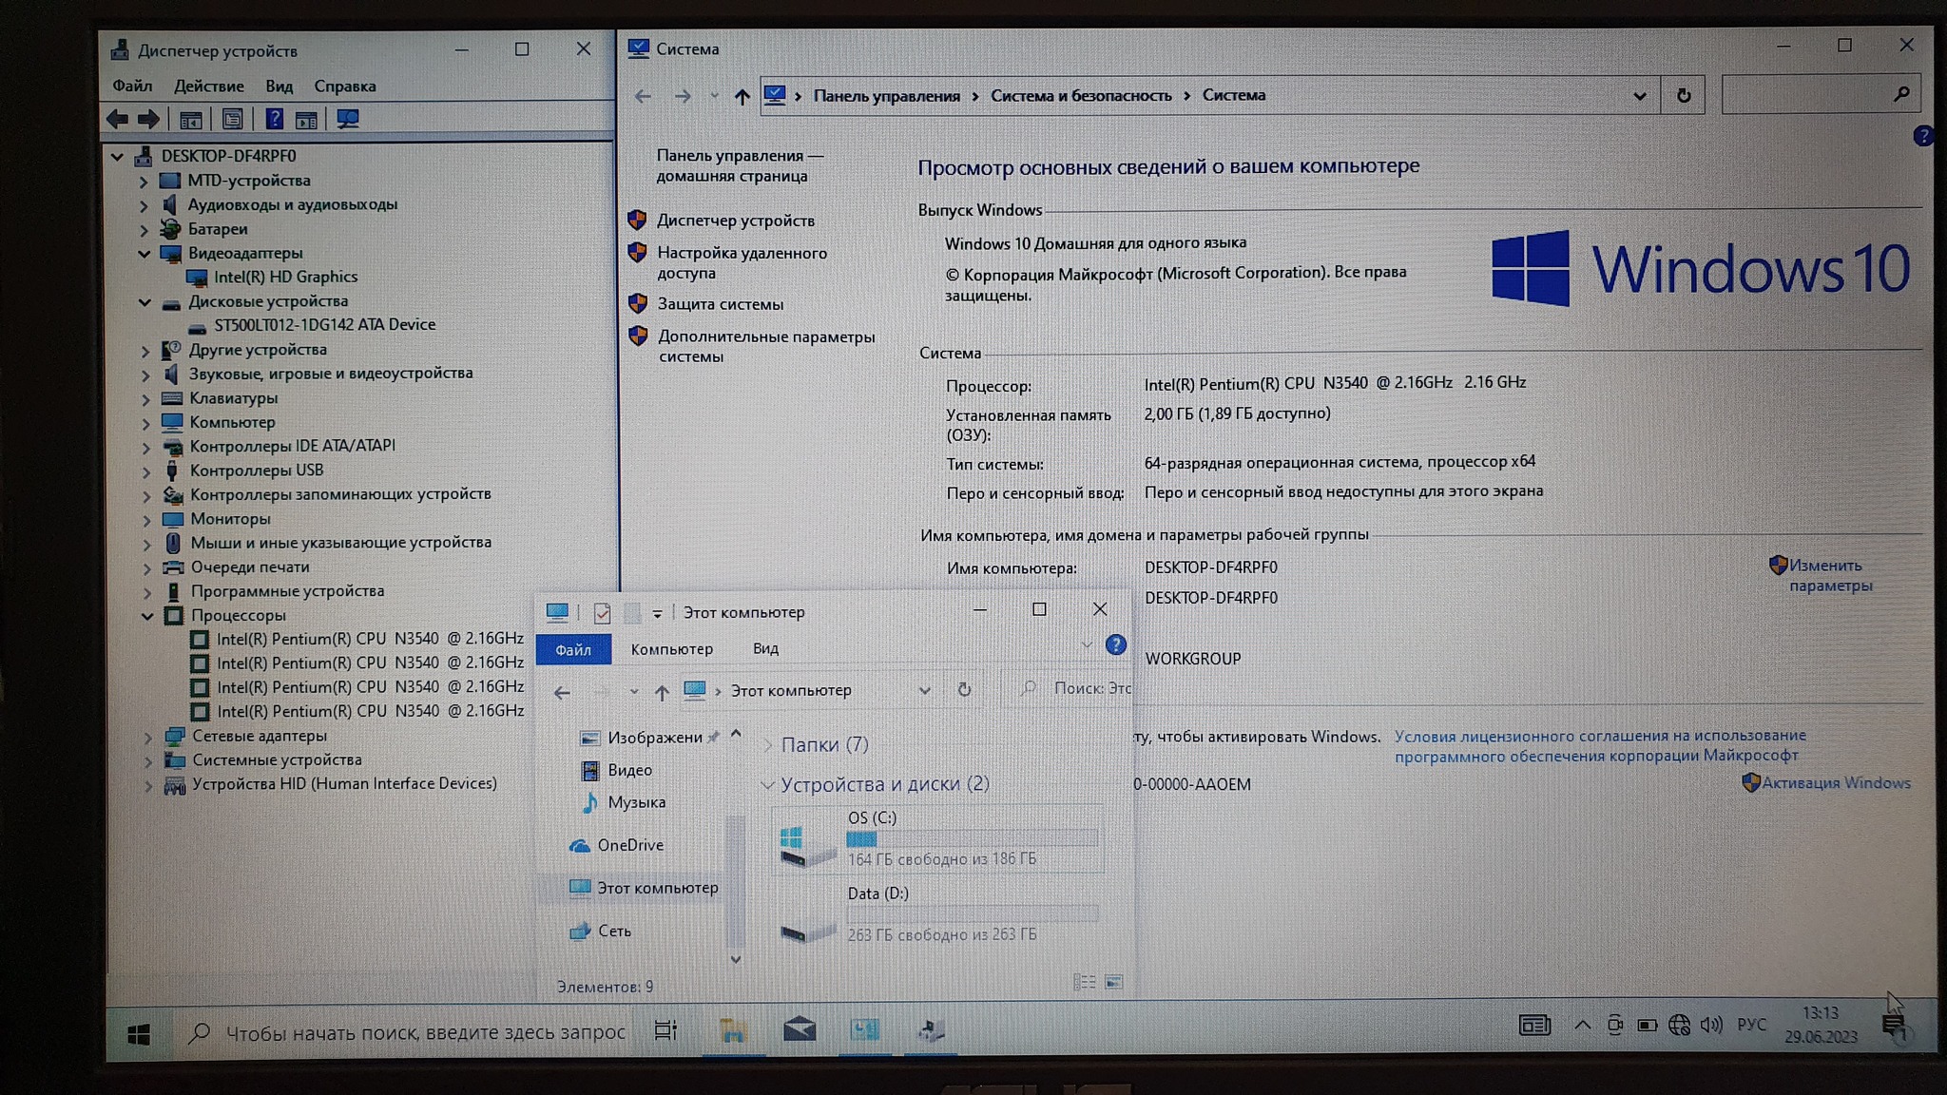The width and height of the screenshot is (1947, 1095).
Task: Click the Активация Windows link
Action: tap(1835, 782)
